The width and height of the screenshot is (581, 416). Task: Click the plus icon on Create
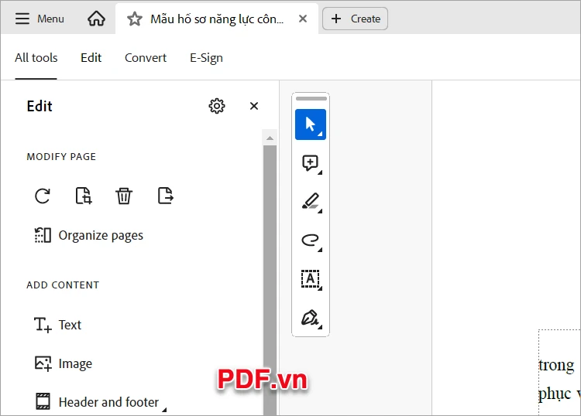coord(336,19)
